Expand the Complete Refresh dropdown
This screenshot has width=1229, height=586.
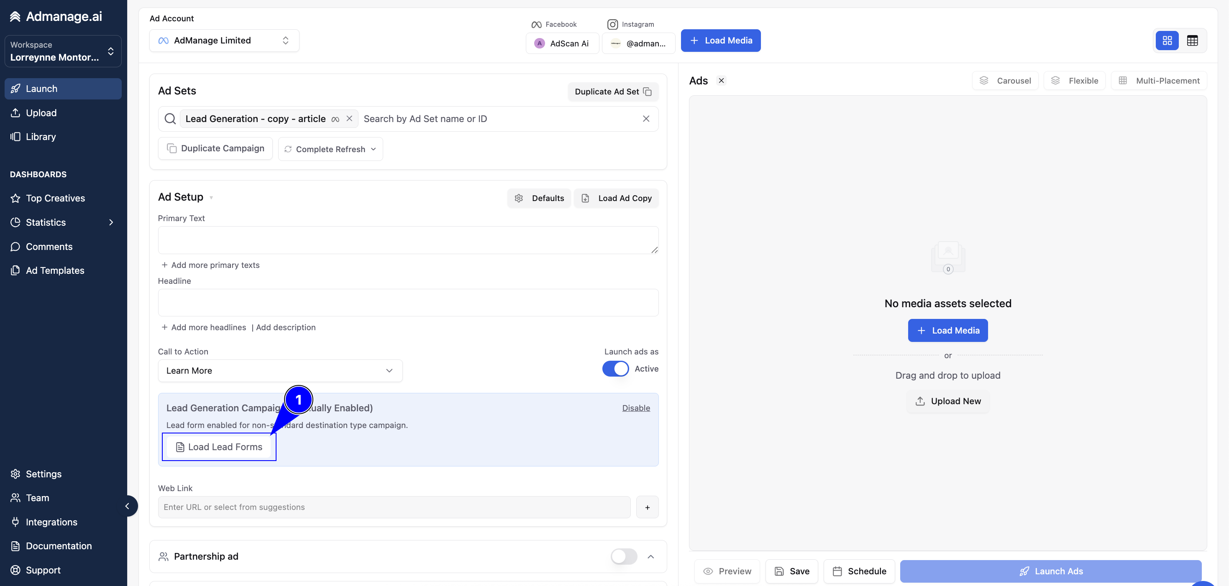pyautogui.click(x=330, y=149)
